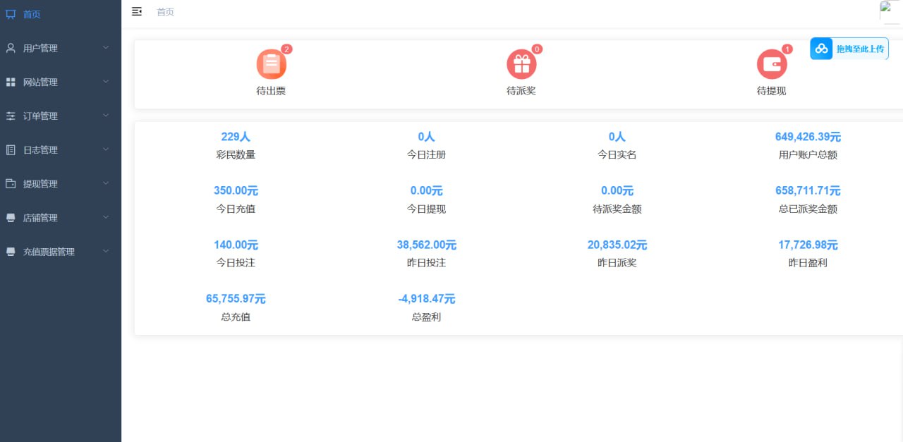
Task: Click the red badge on 待出票
Action: click(x=286, y=49)
